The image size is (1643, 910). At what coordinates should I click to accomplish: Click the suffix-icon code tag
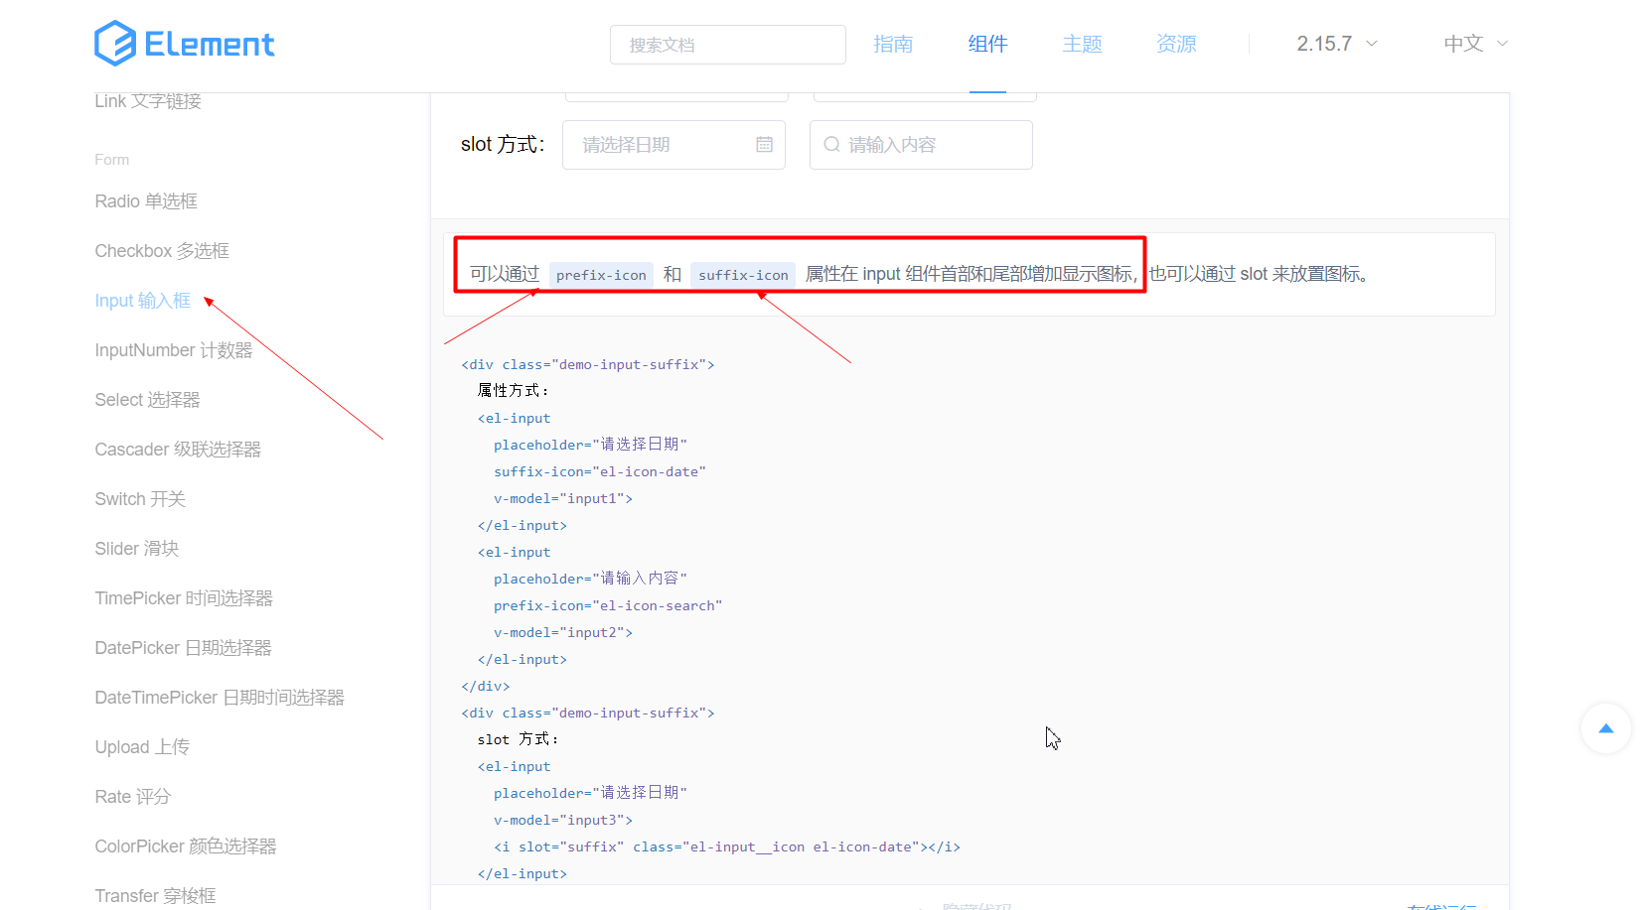tap(743, 275)
